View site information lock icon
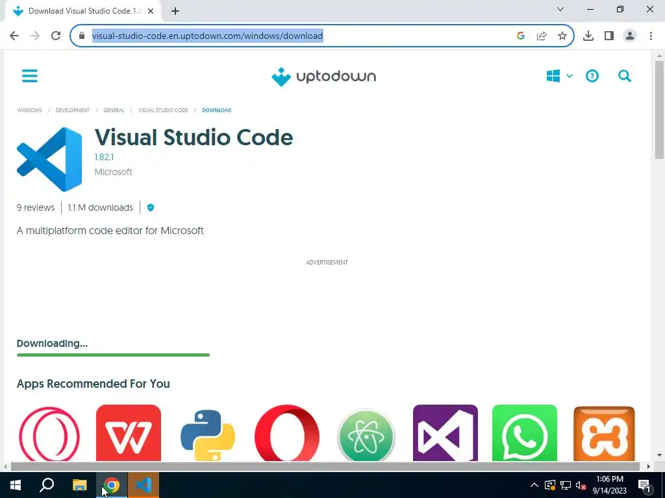 click(82, 36)
